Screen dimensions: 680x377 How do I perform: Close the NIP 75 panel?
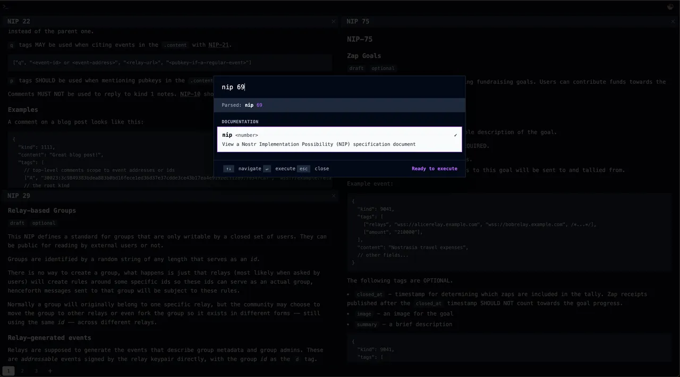[x=673, y=22]
